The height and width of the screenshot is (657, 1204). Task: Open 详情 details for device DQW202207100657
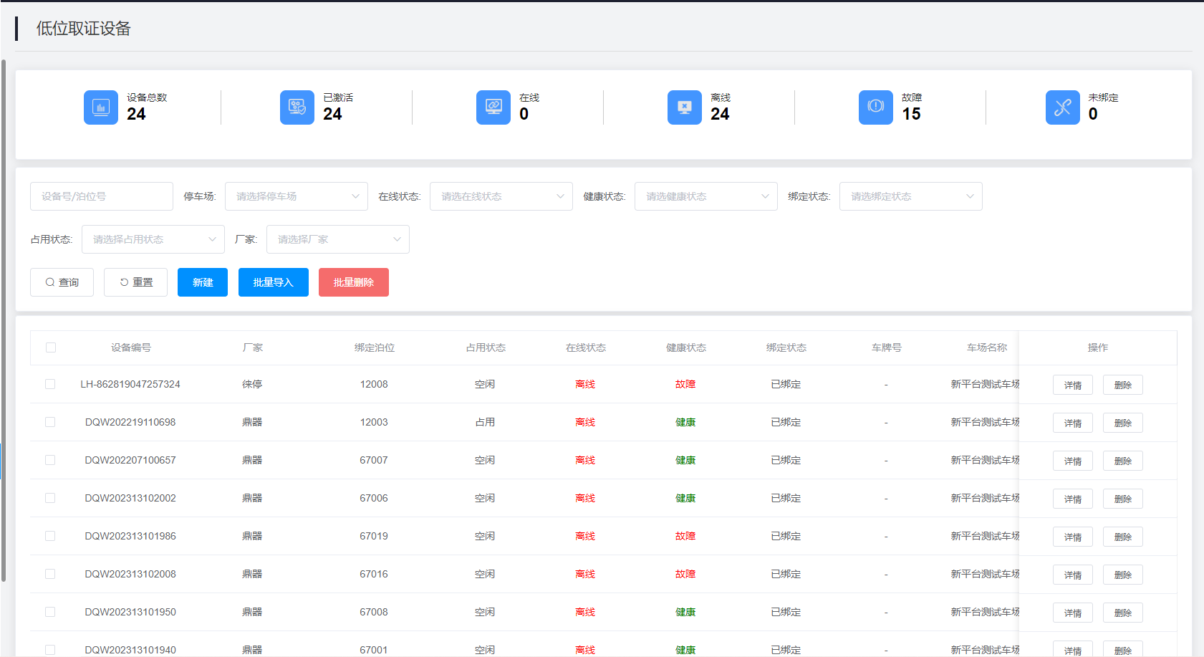pyautogui.click(x=1072, y=461)
